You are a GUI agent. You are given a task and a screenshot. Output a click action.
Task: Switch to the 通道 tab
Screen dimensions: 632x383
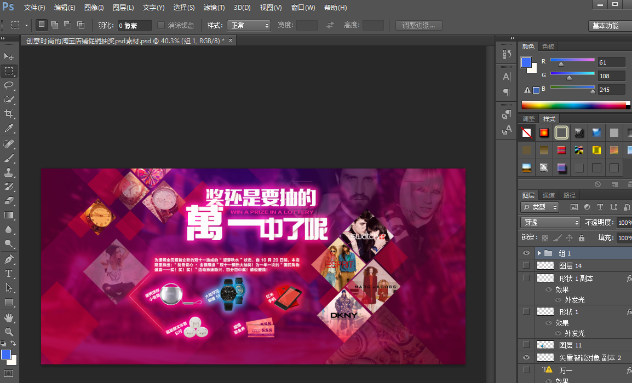(549, 195)
